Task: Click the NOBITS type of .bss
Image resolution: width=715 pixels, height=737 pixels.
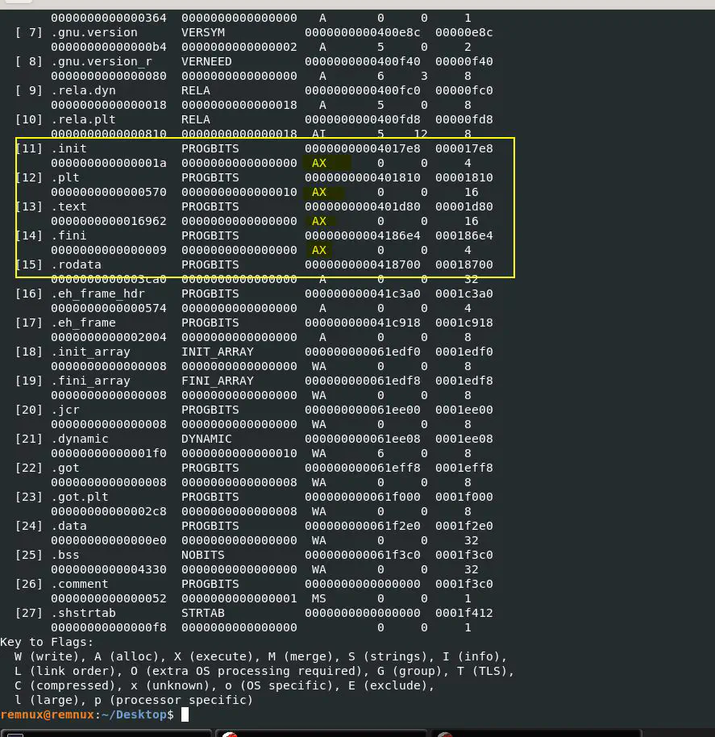Action: click(202, 555)
